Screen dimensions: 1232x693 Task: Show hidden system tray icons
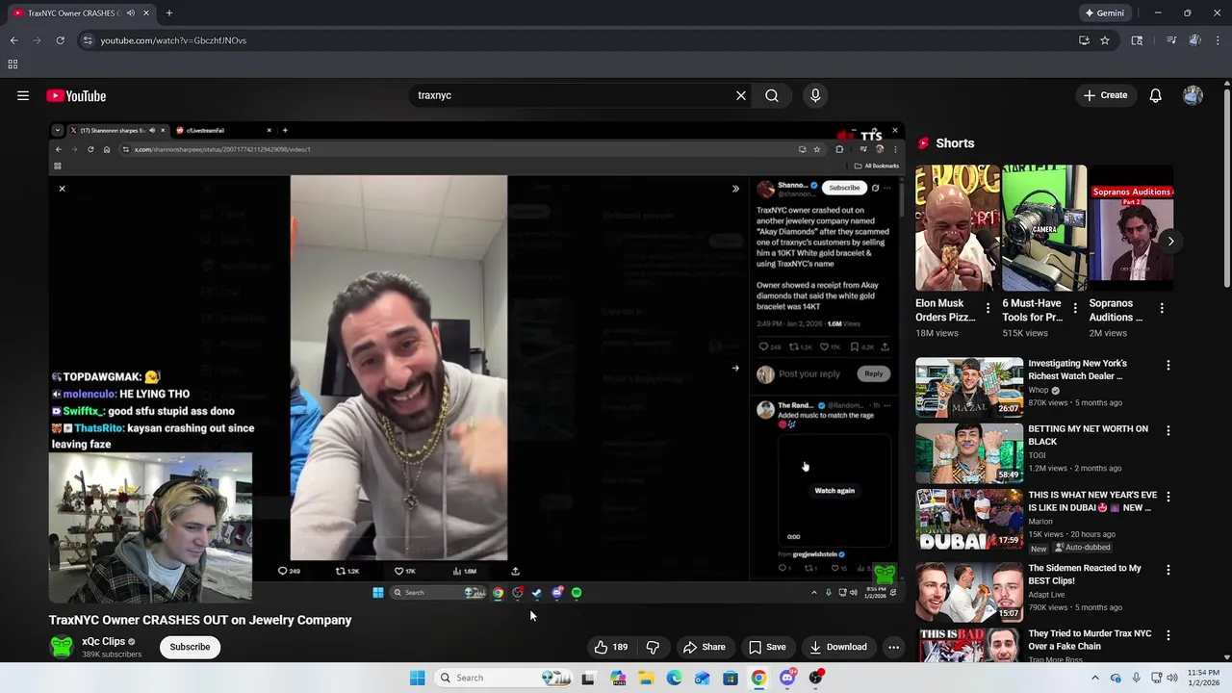tap(1094, 678)
